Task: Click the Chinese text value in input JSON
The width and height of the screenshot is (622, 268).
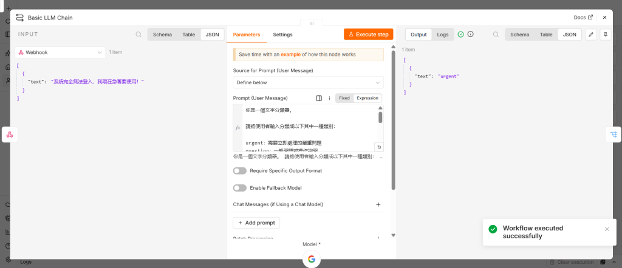Action: pos(97,81)
